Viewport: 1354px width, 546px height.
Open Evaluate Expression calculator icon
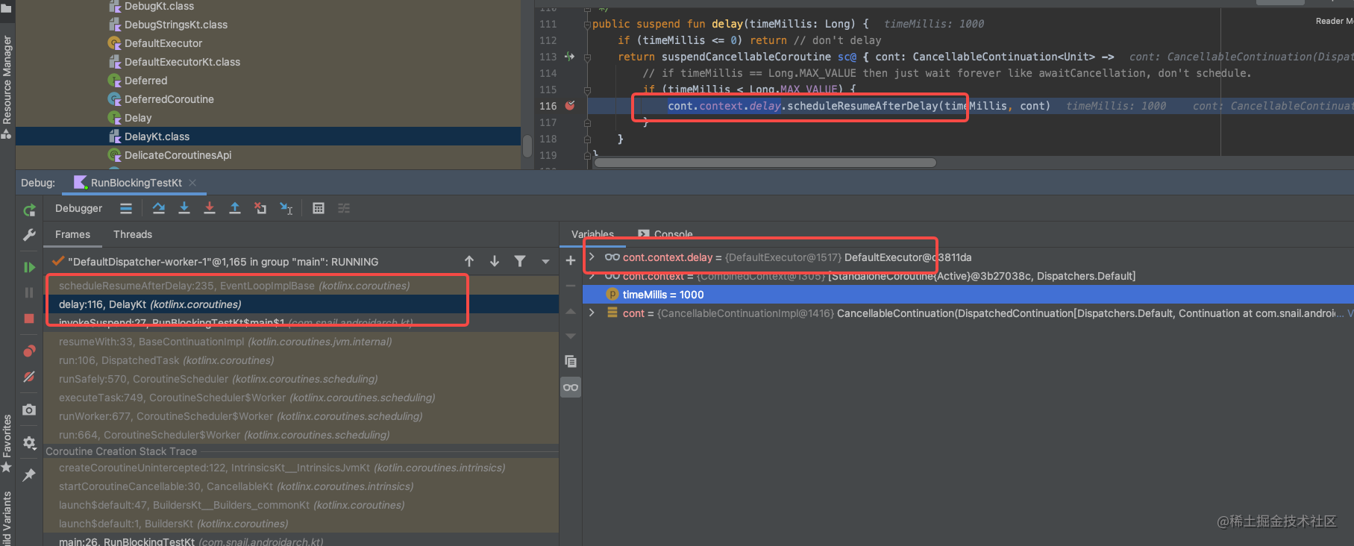(x=319, y=208)
